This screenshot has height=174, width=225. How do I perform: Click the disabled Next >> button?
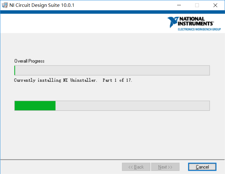click(165, 167)
